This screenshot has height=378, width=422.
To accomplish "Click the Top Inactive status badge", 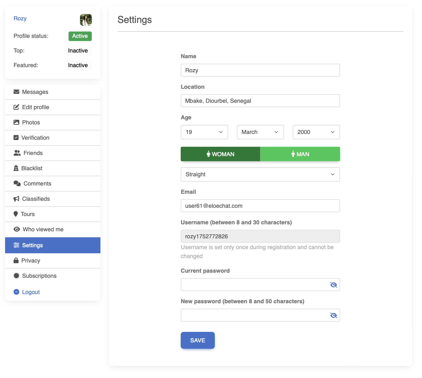I will (x=78, y=51).
